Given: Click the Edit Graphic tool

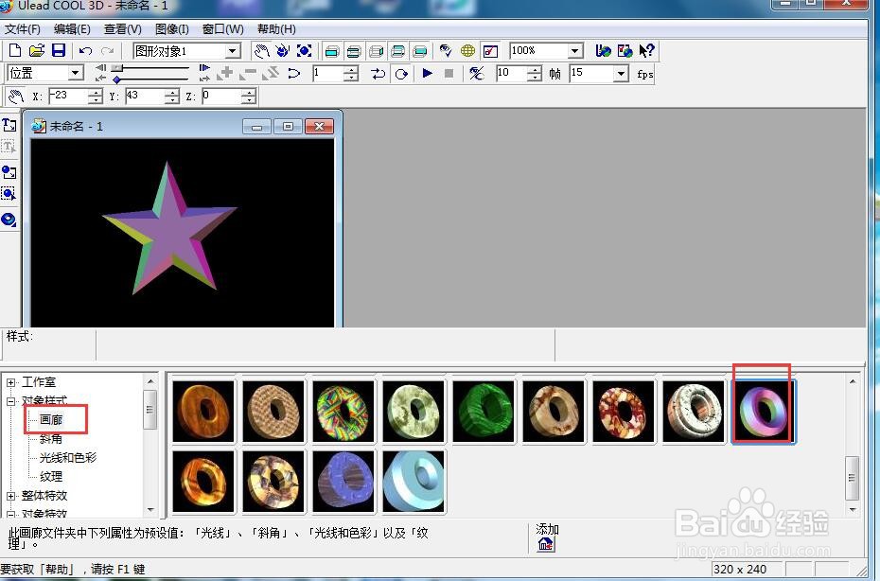Looking at the screenshot, I should [9, 194].
